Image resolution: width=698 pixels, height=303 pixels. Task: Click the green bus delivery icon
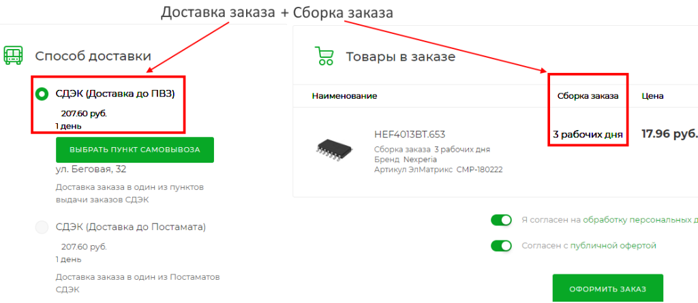click(12, 56)
